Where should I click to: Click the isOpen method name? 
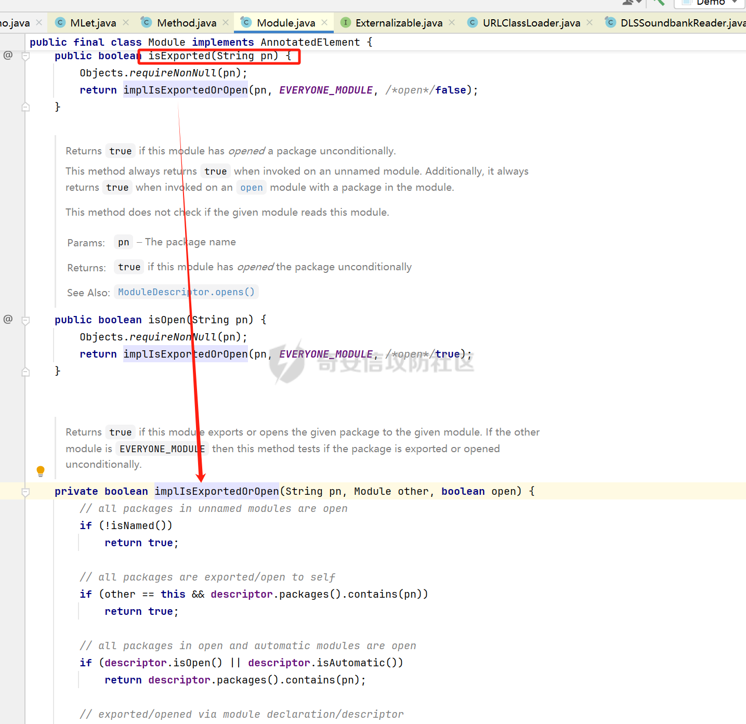click(167, 320)
